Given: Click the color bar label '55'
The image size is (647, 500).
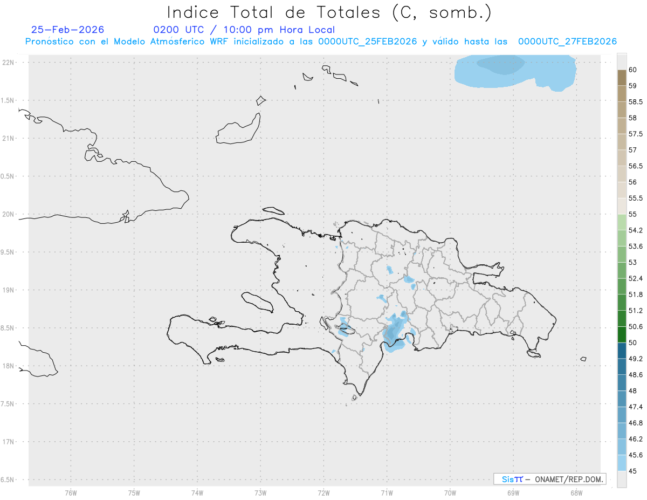Looking at the screenshot, I should click(x=633, y=214).
